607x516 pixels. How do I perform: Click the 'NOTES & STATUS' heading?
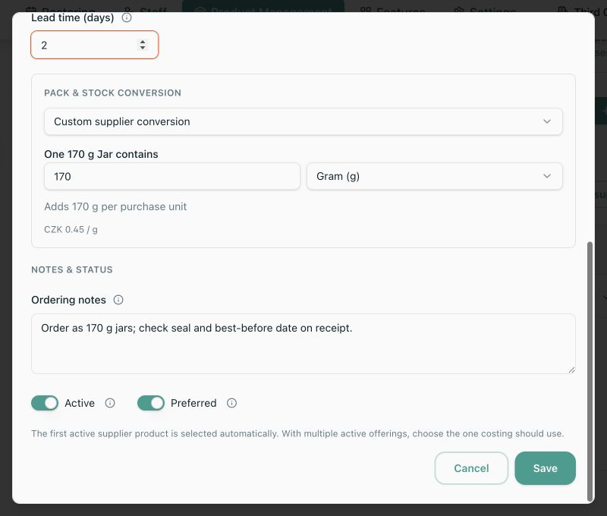[x=72, y=270]
